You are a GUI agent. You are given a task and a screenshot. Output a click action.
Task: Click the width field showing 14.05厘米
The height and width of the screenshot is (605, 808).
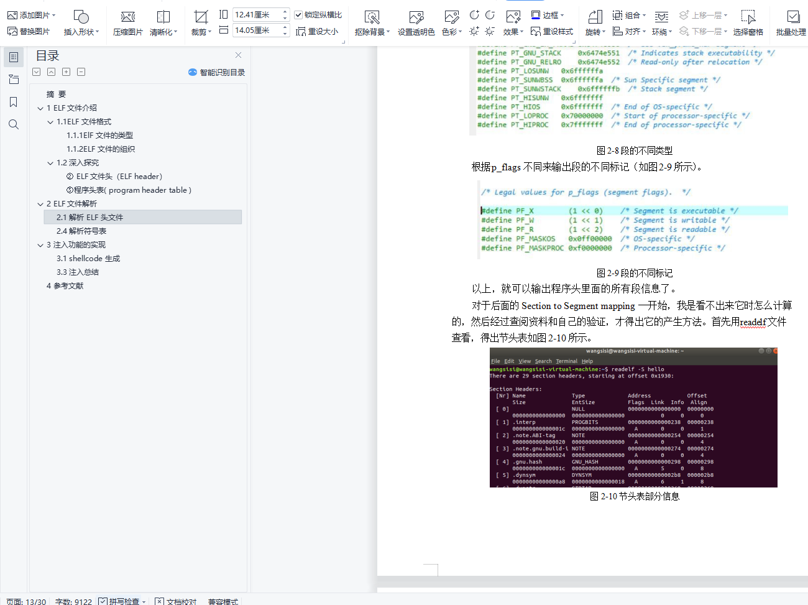(257, 30)
